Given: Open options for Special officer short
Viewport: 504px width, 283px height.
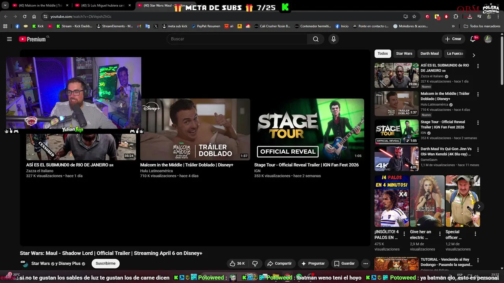Looking at the screenshot, I should click(475, 233).
